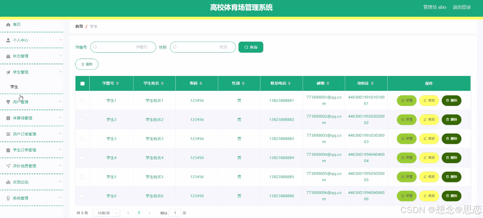Click the paper plane icon beside 学生管理
483x218 pixels.
coord(8,72)
